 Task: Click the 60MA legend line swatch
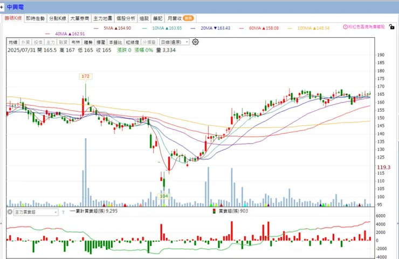tap(241, 28)
